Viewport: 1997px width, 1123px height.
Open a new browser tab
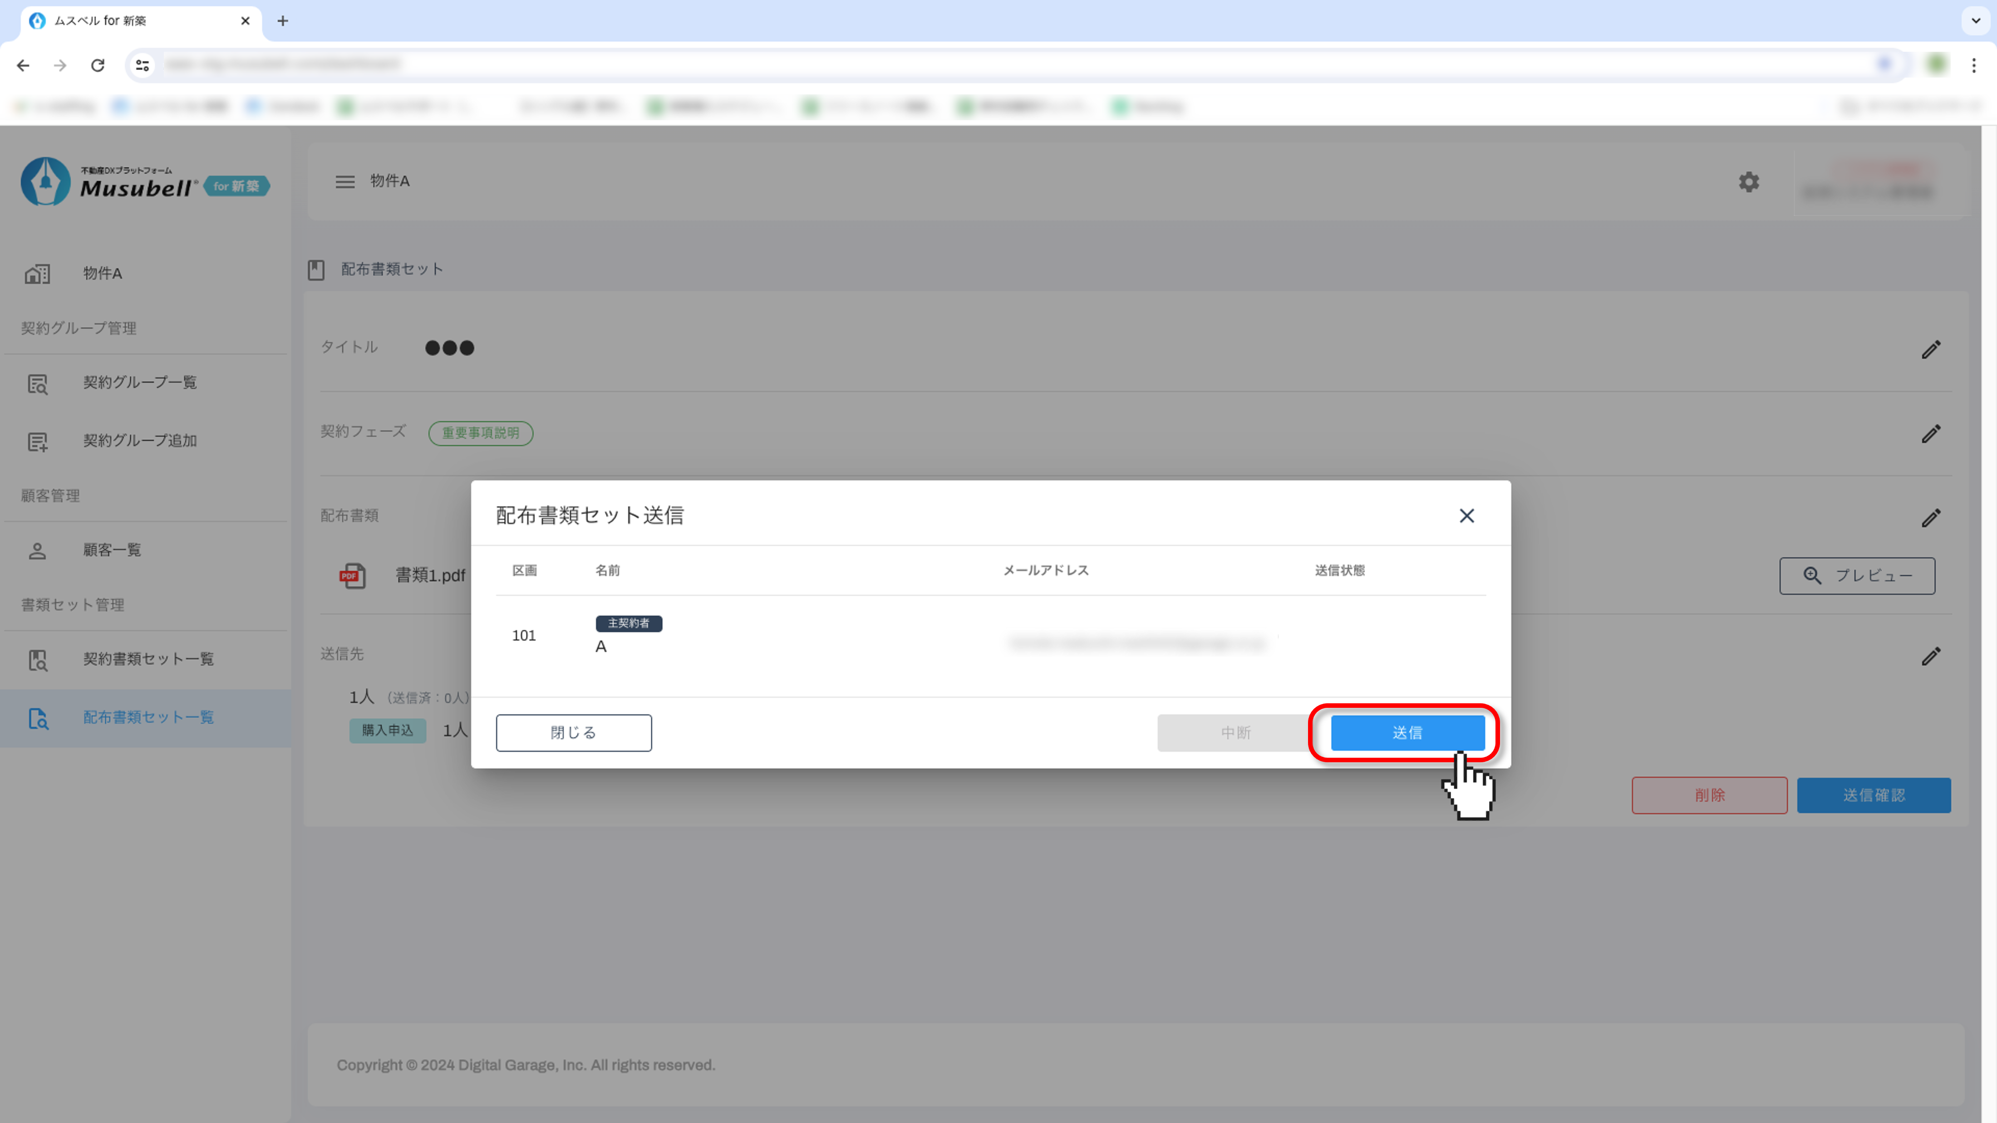tap(283, 21)
